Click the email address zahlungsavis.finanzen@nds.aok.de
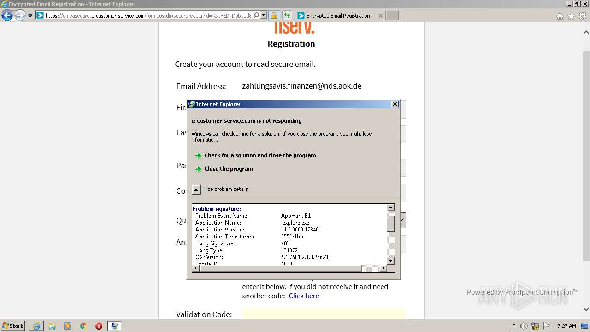This screenshot has width=590, height=332. tap(301, 86)
